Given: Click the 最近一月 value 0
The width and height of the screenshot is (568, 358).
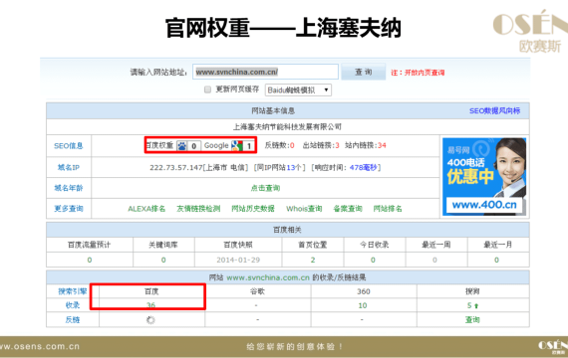Looking at the screenshot, I should tap(496, 260).
